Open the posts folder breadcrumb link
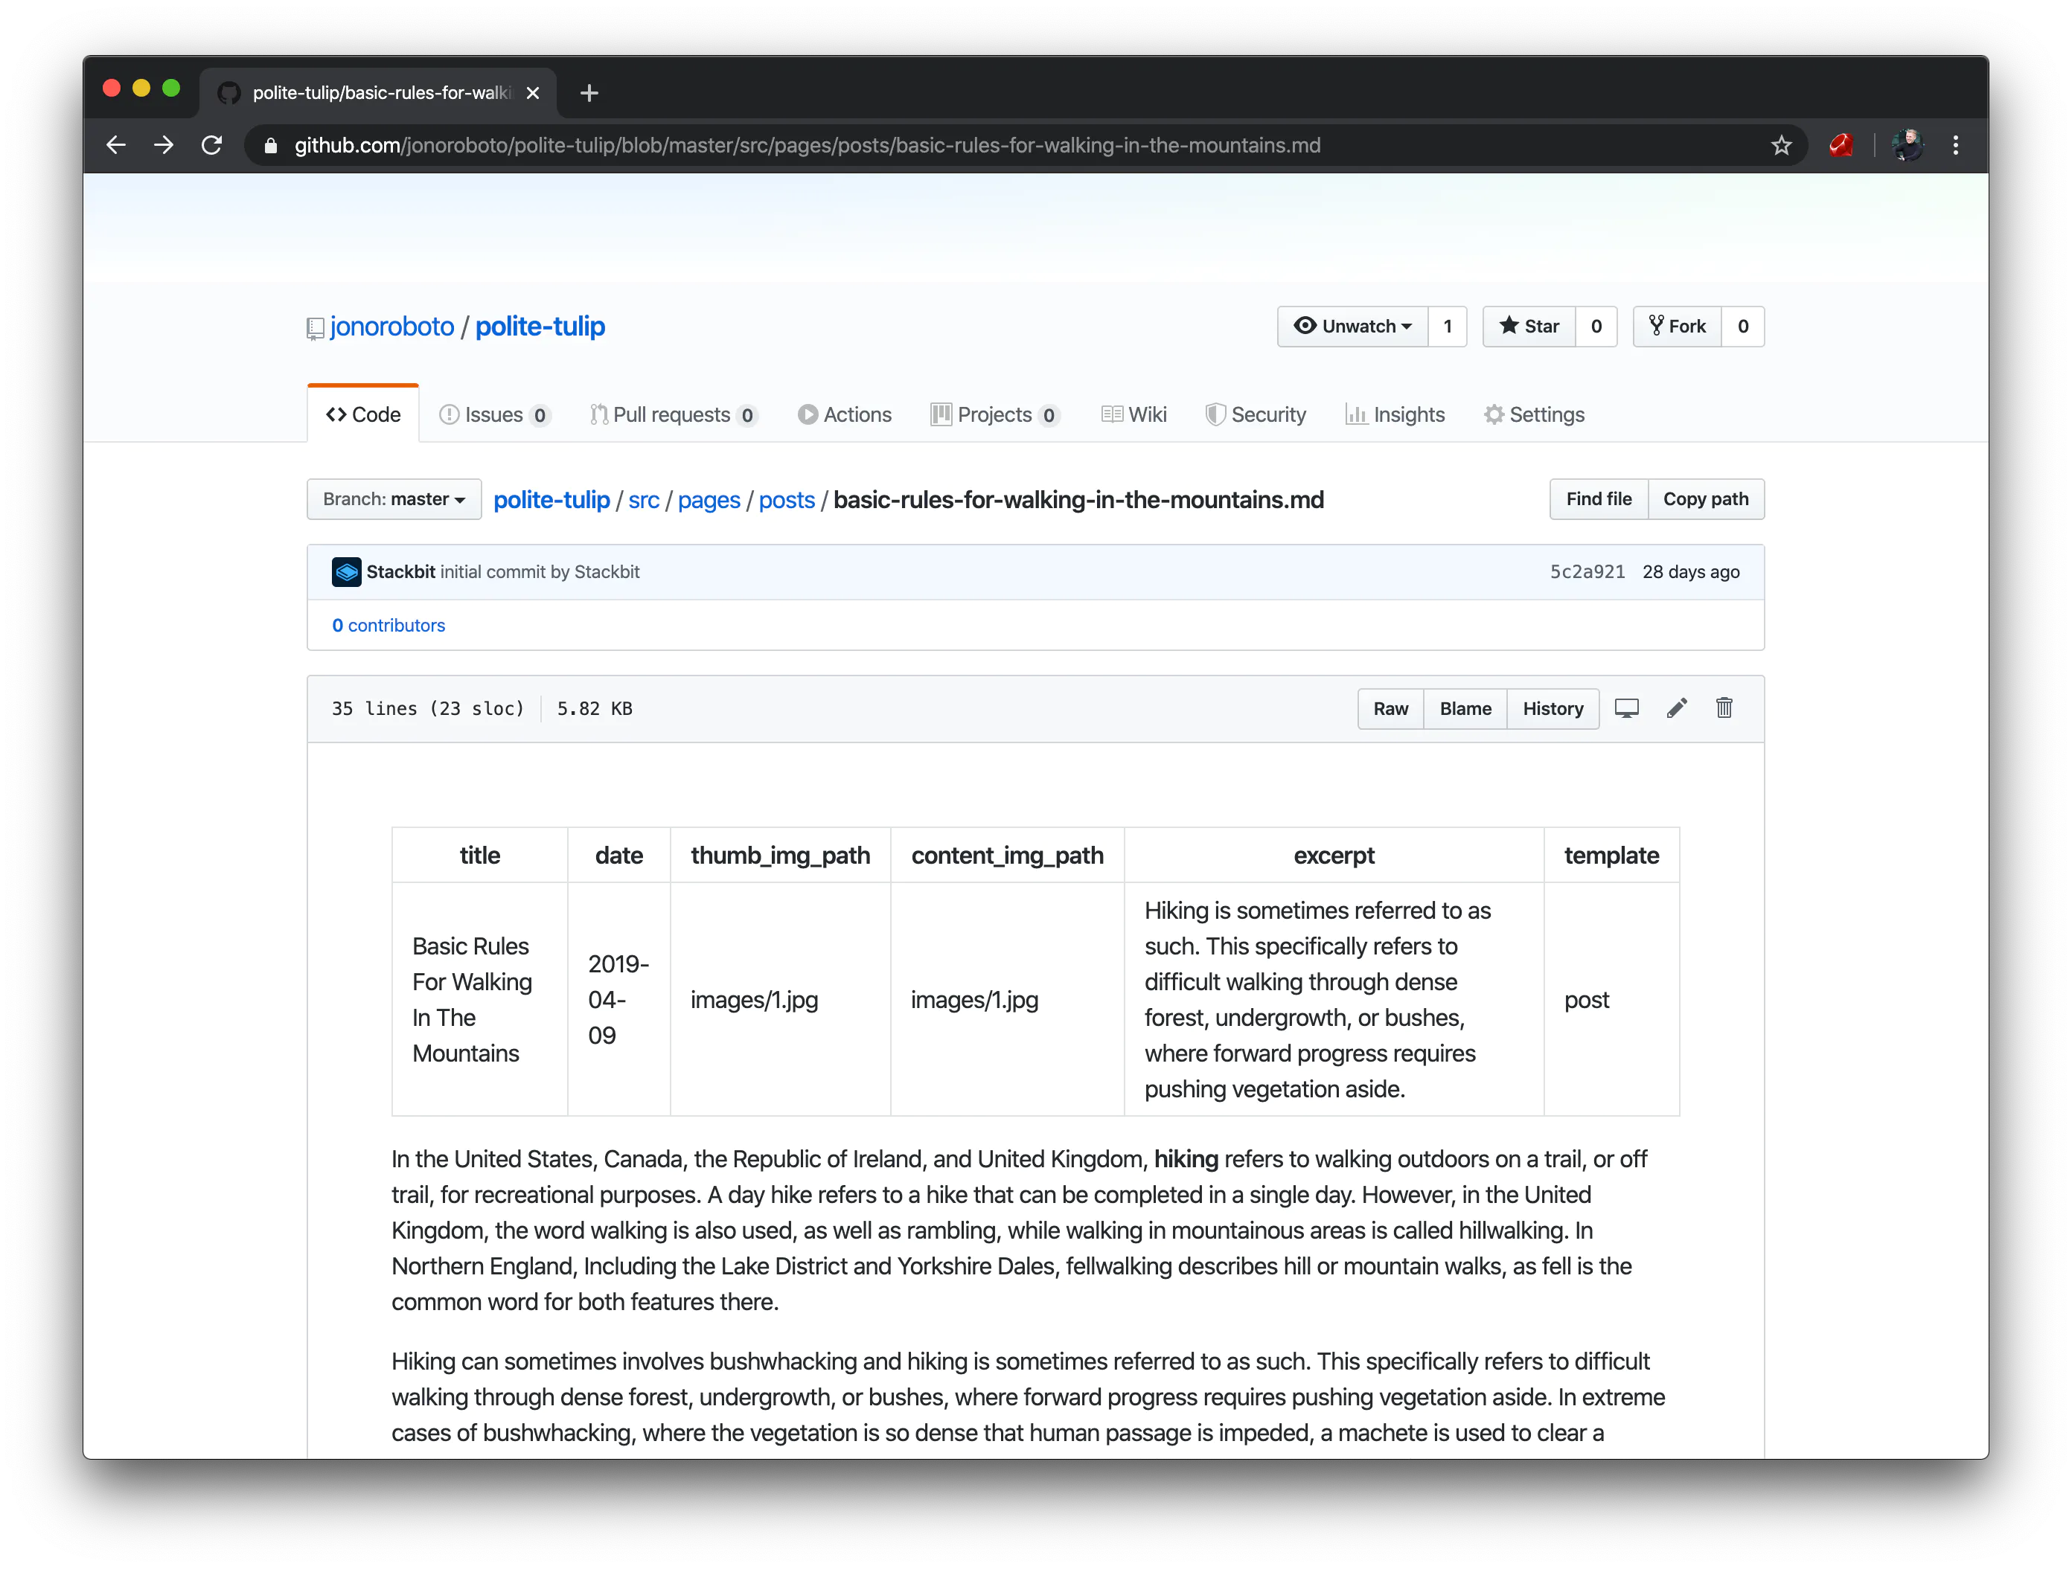The width and height of the screenshot is (2072, 1569). (x=786, y=500)
